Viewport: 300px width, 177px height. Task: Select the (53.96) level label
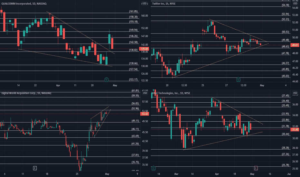pyautogui.click(x=135, y=108)
